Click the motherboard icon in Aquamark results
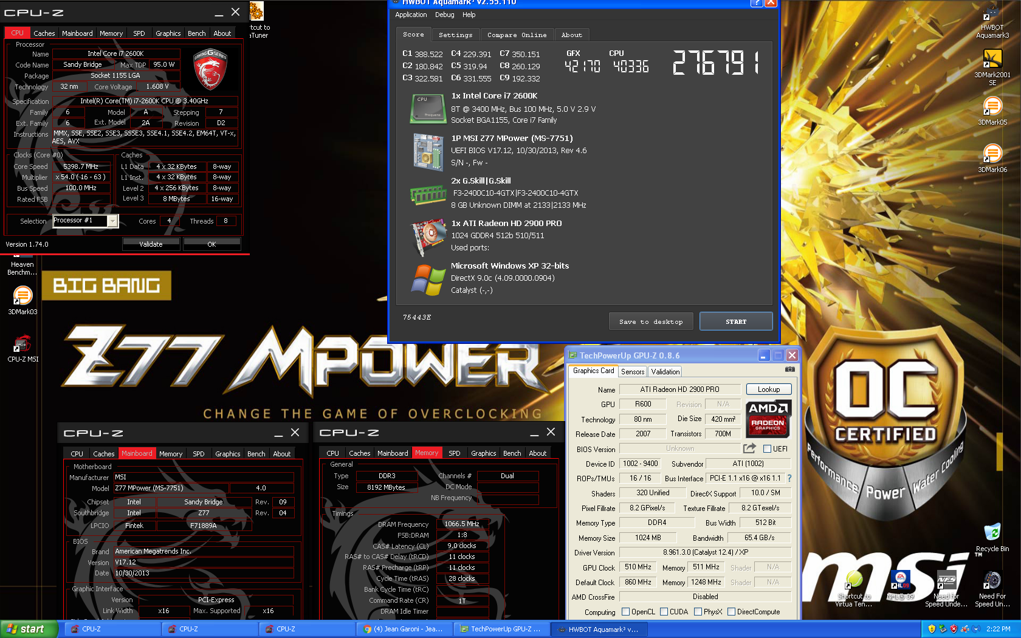 pos(428,152)
